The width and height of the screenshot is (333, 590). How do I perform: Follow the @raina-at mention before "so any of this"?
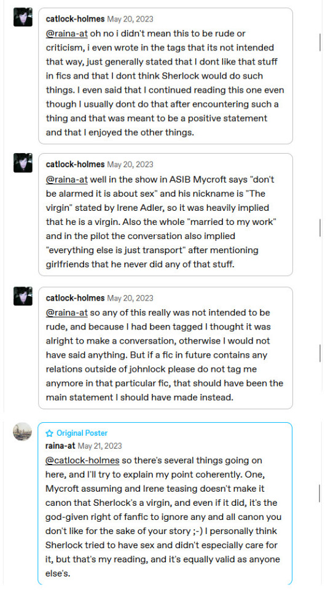coord(66,313)
